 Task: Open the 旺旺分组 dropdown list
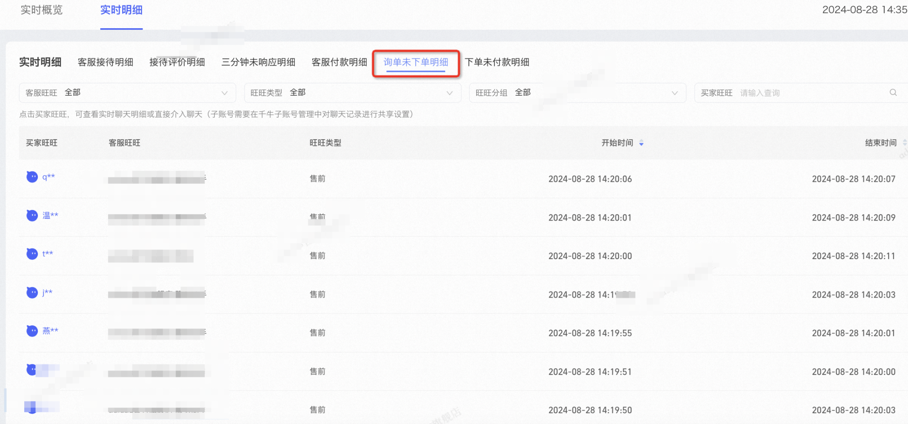pyautogui.click(x=577, y=93)
